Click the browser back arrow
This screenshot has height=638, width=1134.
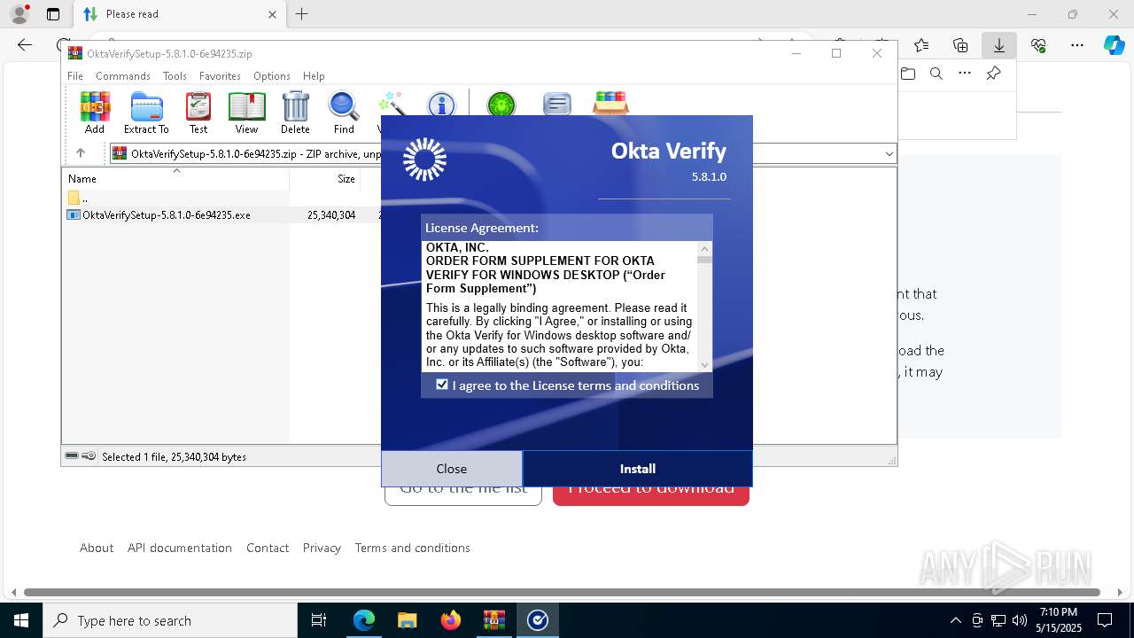[25, 45]
